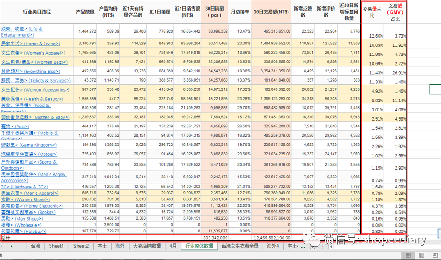
Task: Open the Women's Apparel category link
Action: 33,53
